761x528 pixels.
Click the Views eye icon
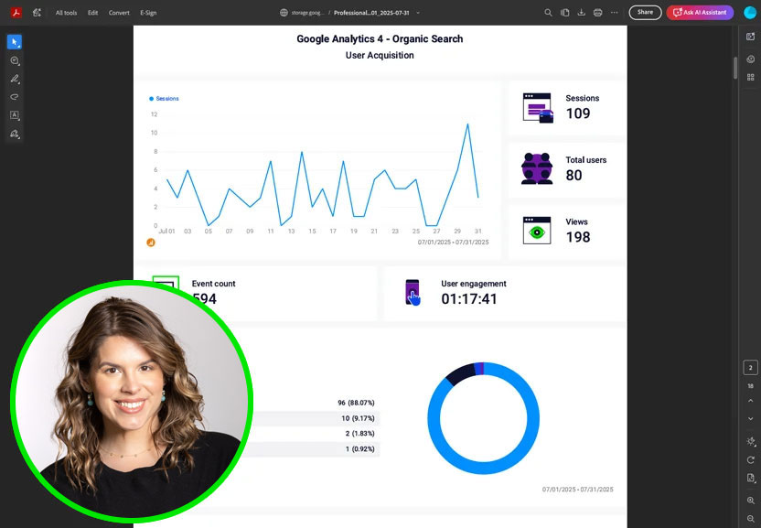(x=537, y=231)
